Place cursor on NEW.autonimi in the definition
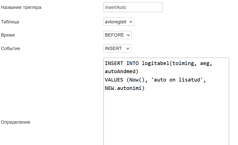The image size is (238, 145). coord(123,88)
